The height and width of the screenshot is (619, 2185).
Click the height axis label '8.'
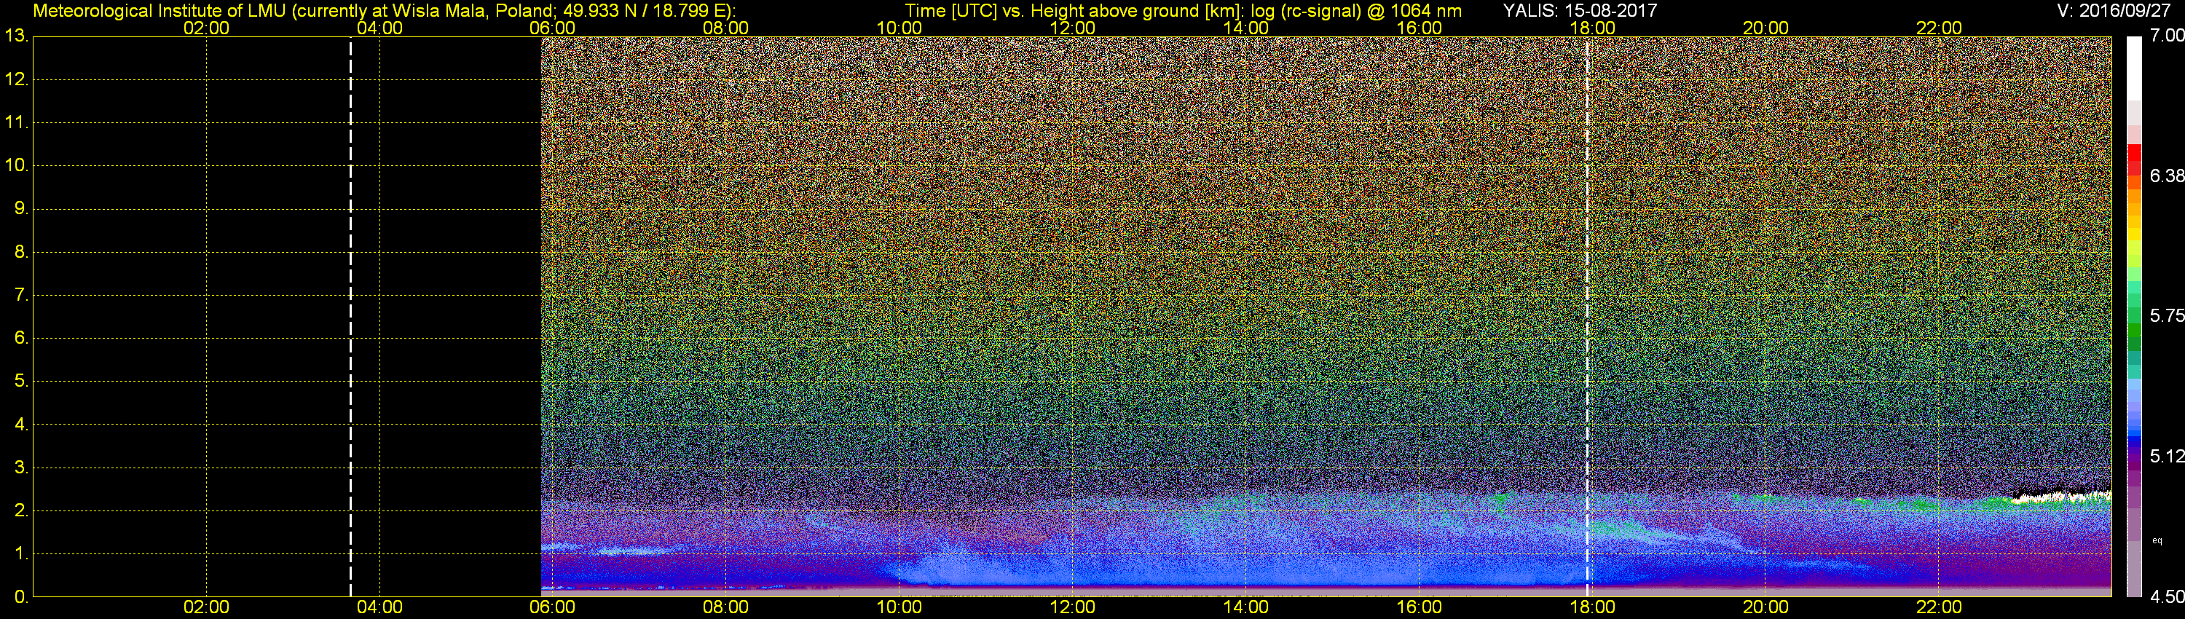click(x=20, y=252)
